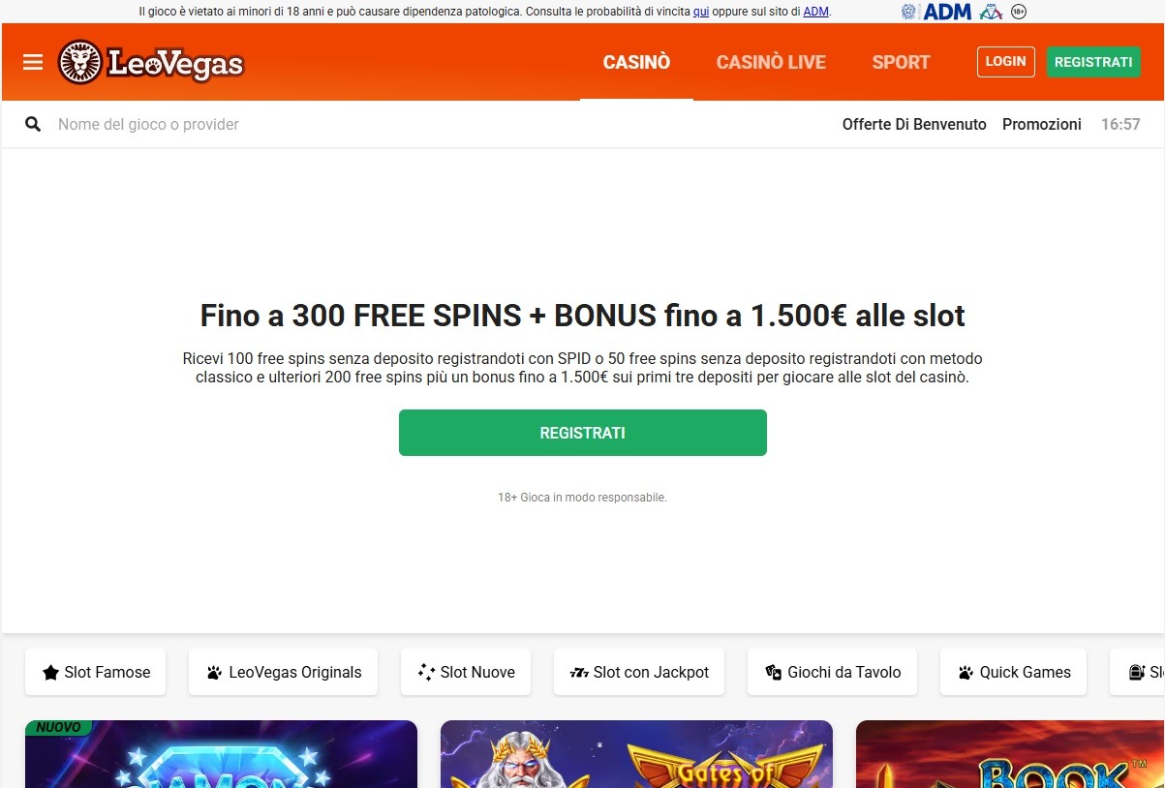
Task: Open the 'qui' winning probabilities link
Action: click(x=700, y=11)
